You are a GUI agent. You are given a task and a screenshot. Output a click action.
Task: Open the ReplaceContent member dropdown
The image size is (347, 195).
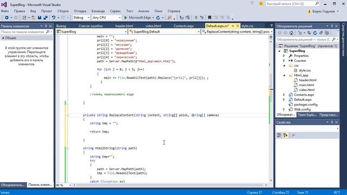(272, 32)
